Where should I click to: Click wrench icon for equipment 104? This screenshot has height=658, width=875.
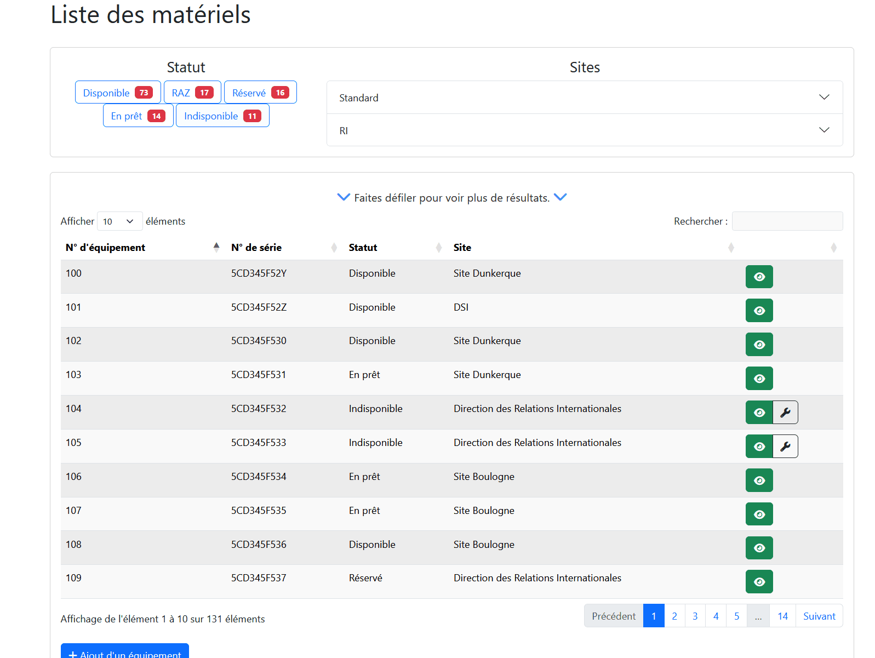(x=785, y=413)
